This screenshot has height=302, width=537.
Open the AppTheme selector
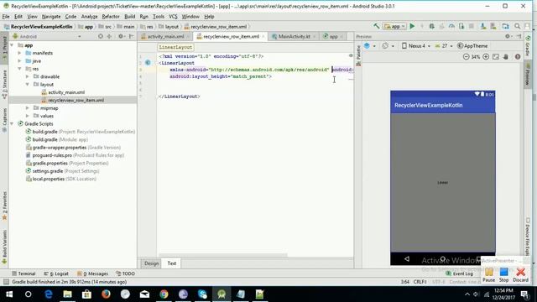(472, 45)
